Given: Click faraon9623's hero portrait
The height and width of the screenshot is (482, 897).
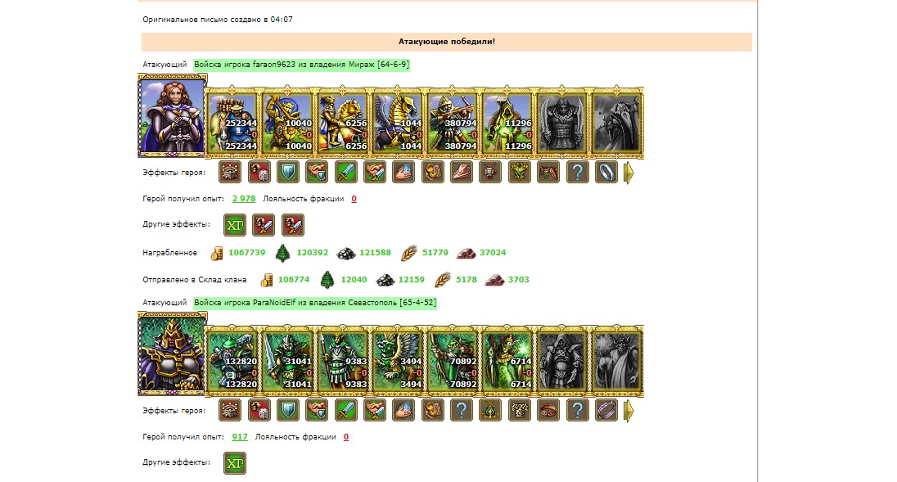Looking at the screenshot, I should point(172,115).
